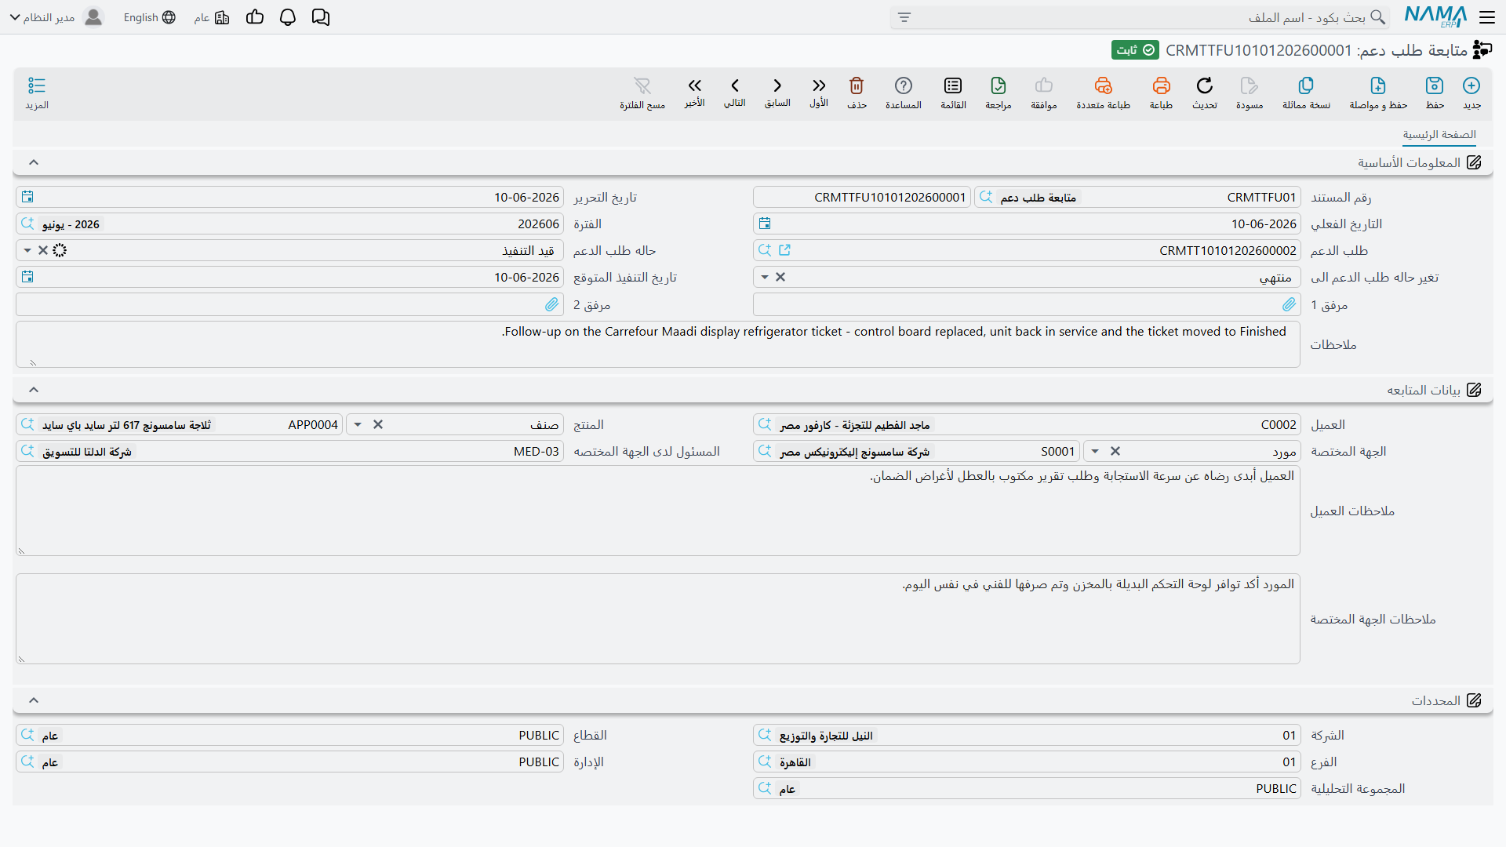Open المساعدة (Help) icon
The width and height of the screenshot is (1506, 847).
[x=904, y=85]
